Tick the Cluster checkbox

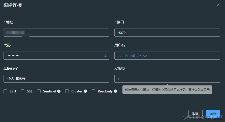[67, 91]
